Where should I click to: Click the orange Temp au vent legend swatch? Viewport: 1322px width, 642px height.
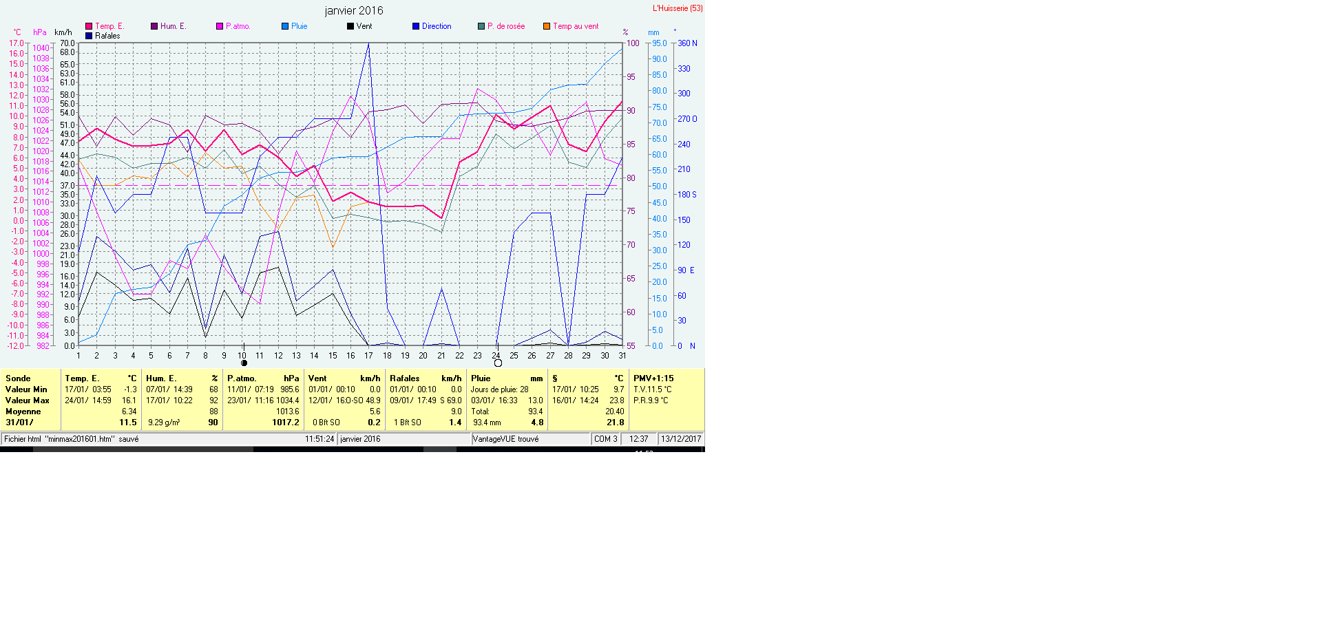pos(547,26)
